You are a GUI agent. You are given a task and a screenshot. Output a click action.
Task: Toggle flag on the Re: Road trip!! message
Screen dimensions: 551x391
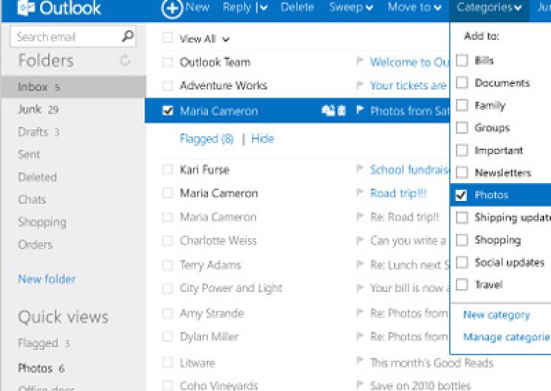pyautogui.click(x=360, y=216)
